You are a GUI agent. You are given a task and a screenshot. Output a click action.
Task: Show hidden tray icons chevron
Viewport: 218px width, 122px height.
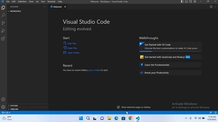coord(186,118)
